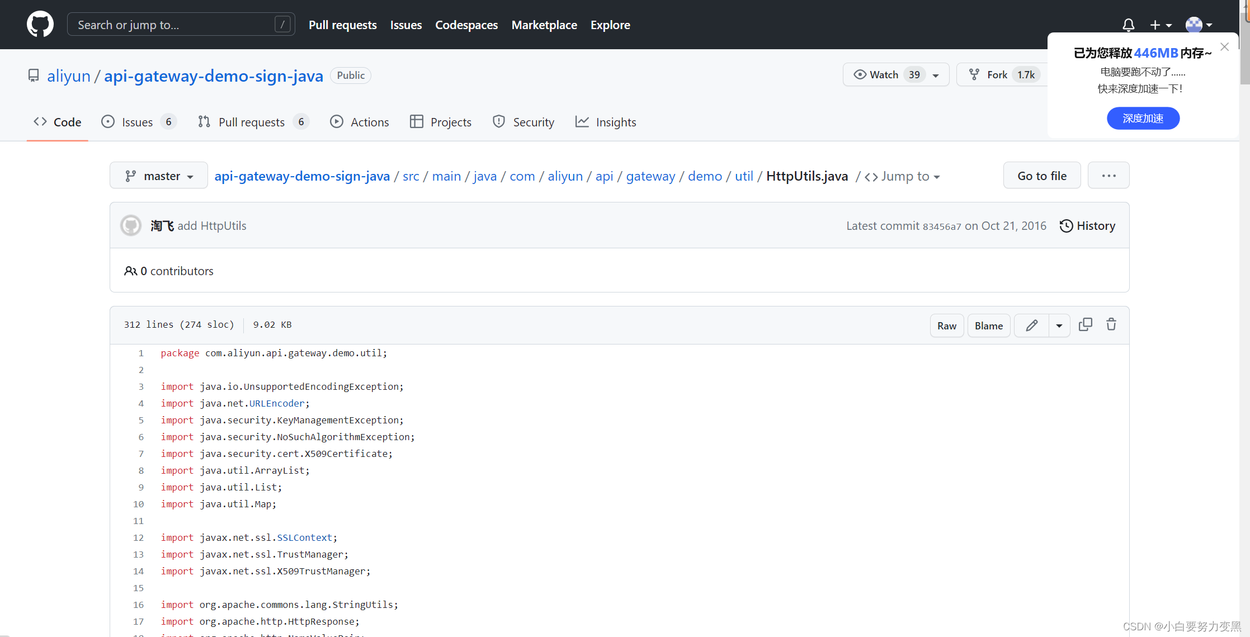The height and width of the screenshot is (637, 1250).
Task: Open the gateway folder breadcrumb link
Action: (x=650, y=176)
